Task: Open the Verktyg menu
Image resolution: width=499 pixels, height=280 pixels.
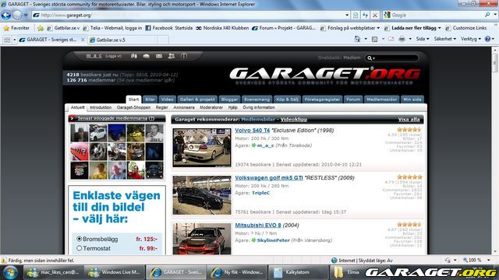Action: (x=471, y=39)
